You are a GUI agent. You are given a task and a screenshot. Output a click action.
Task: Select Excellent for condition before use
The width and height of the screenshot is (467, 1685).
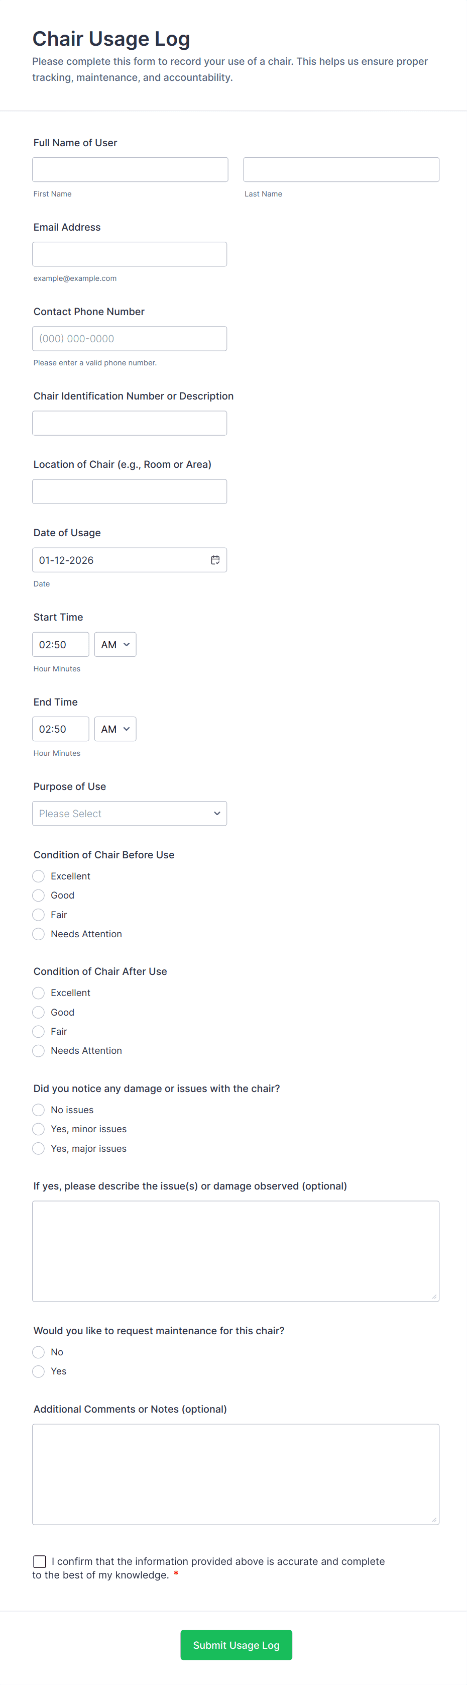tap(39, 876)
